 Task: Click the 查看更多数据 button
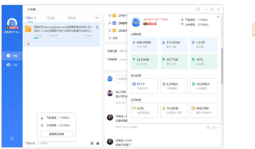click(x=56, y=134)
